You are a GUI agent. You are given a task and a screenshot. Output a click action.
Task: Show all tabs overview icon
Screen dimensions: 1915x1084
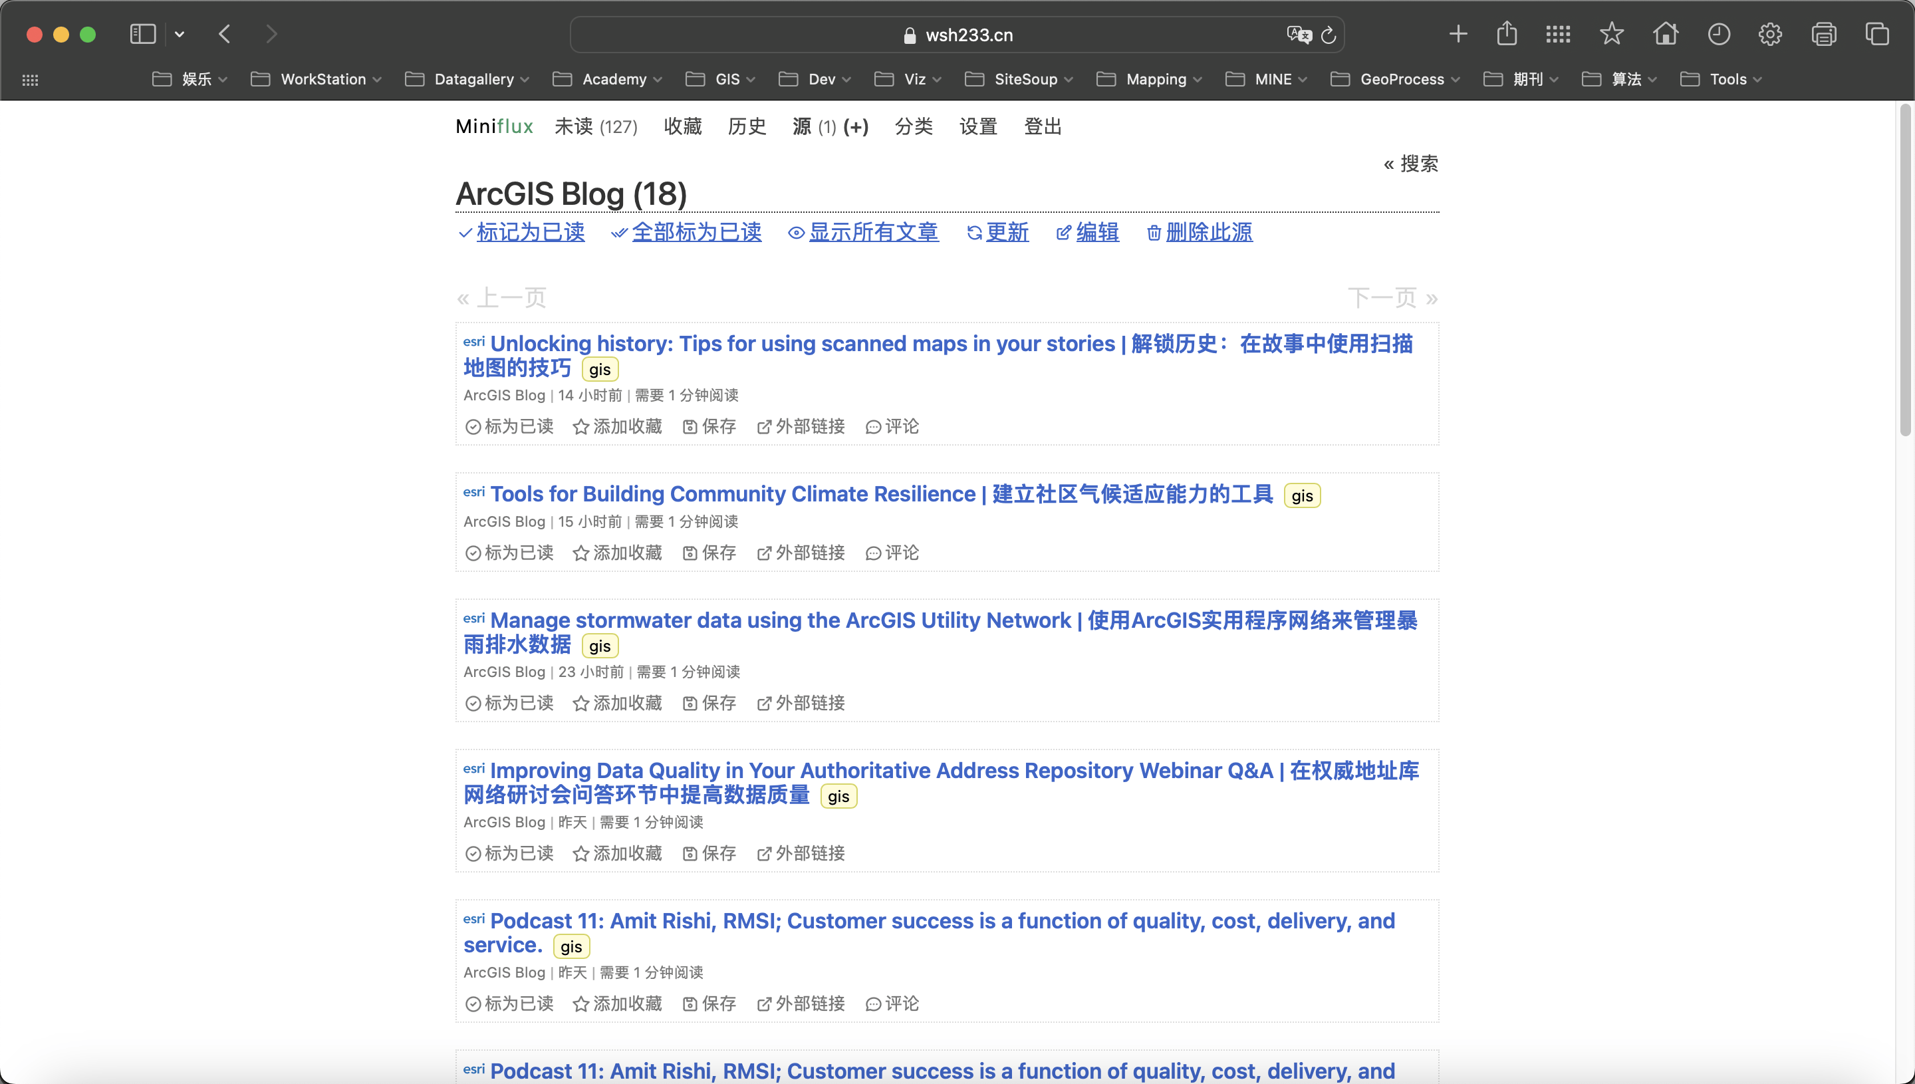click(x=1877, y=33)
